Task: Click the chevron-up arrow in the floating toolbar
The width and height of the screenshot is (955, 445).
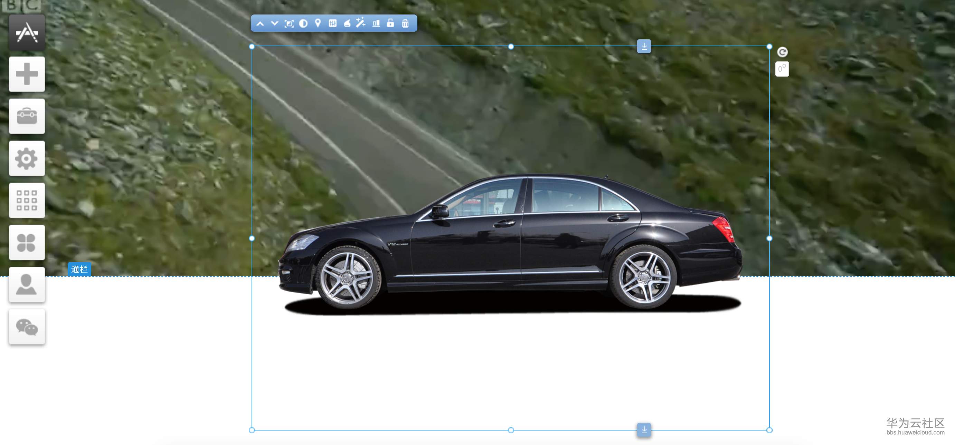Action: click(x=260, y=24)
